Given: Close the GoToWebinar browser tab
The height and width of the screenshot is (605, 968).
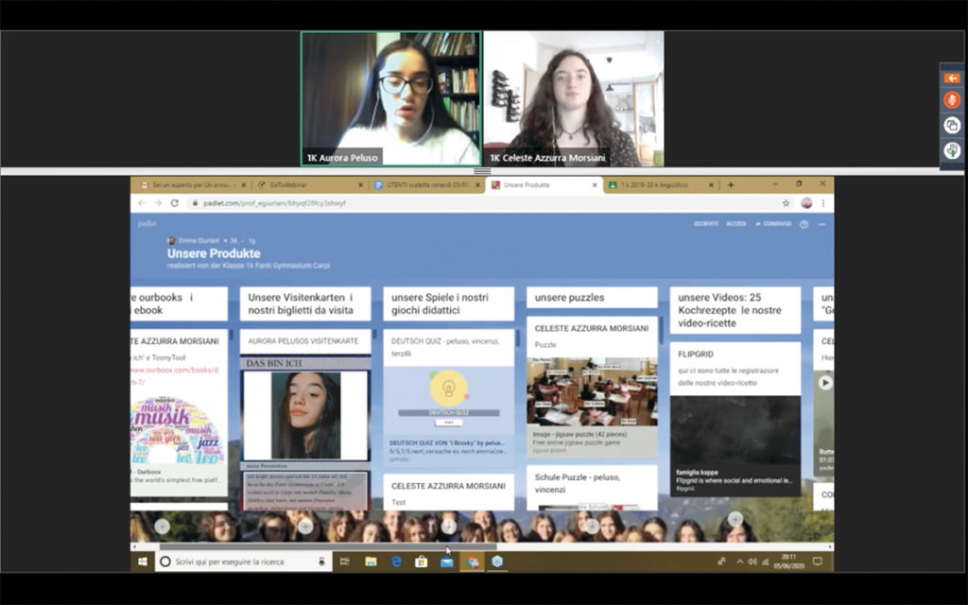Looking at the screenshot, I should click(360, 184).
